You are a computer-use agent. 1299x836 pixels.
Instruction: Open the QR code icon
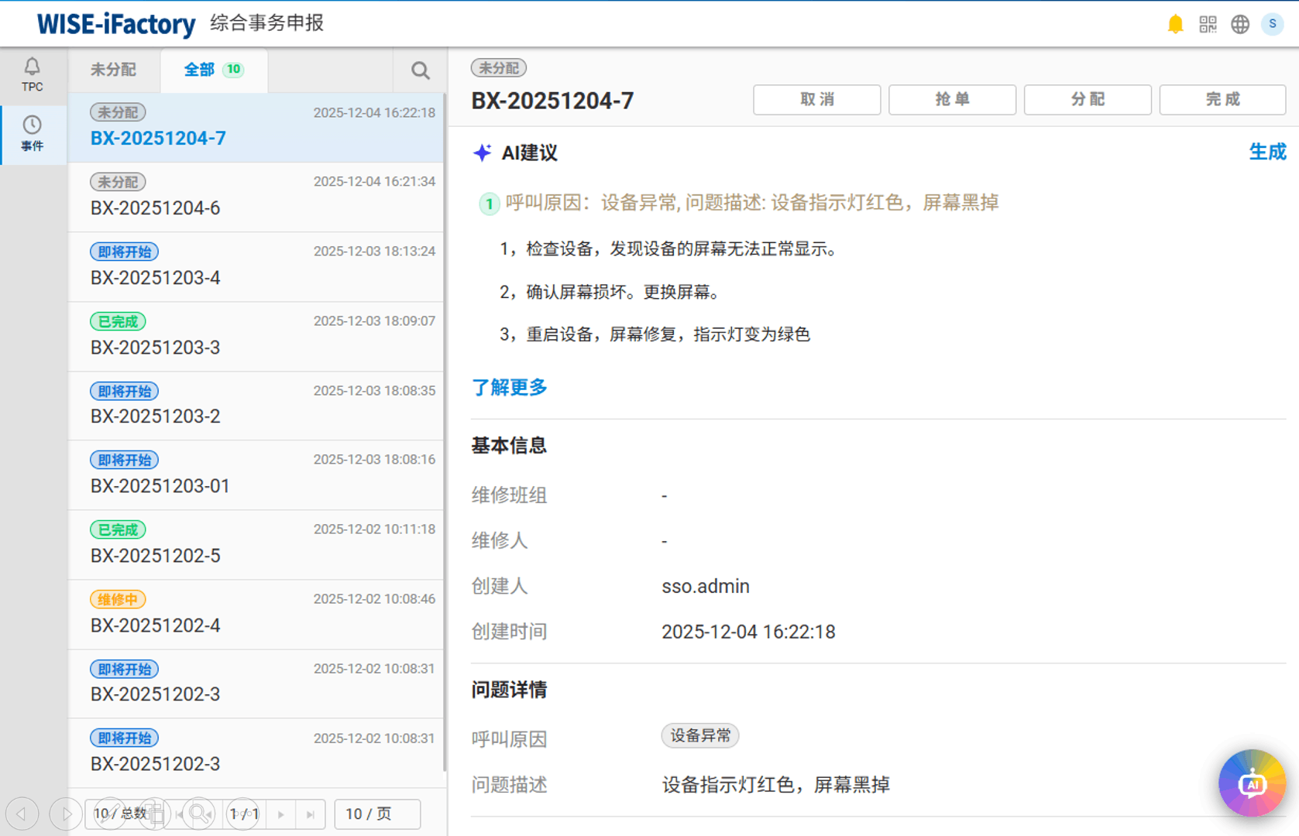(x=1208, y=24)
